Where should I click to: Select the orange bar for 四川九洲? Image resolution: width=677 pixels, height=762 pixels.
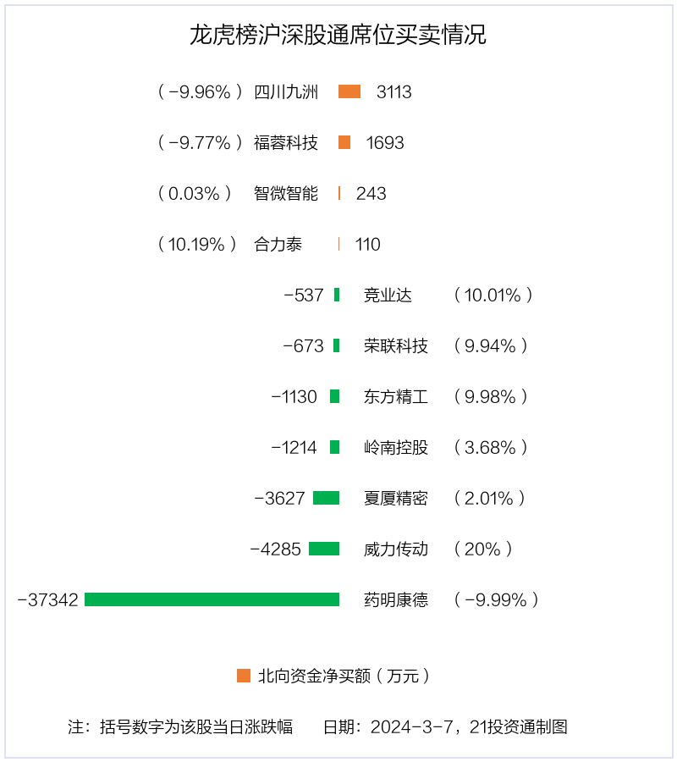click(350, 91)
